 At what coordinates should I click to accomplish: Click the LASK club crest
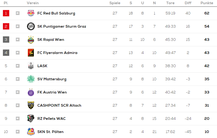(31, 66)
